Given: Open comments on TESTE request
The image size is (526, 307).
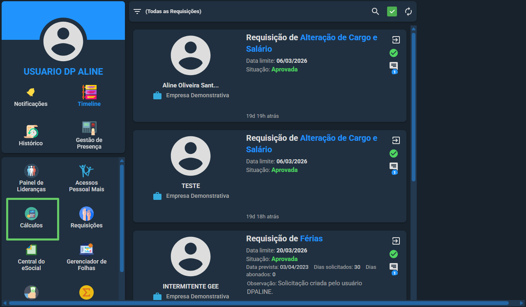Looking at the screenshot, I should (394, 168).
